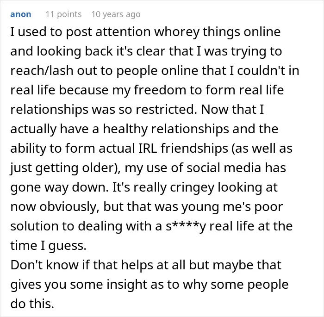324x317 pixels.
Task: Click the phrase 'Now that I' in the text
Action: [x=232, y=109]
